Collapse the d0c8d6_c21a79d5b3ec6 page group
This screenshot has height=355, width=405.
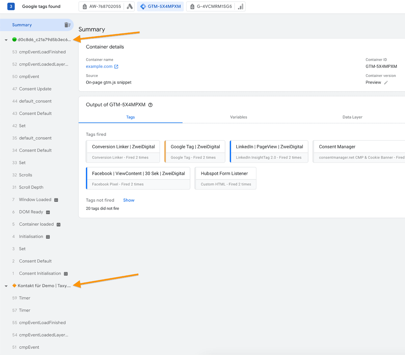click(6, 39)
